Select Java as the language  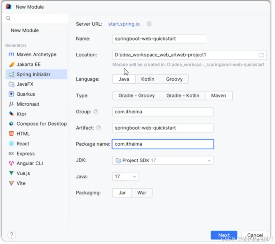(x=124, y=79)
